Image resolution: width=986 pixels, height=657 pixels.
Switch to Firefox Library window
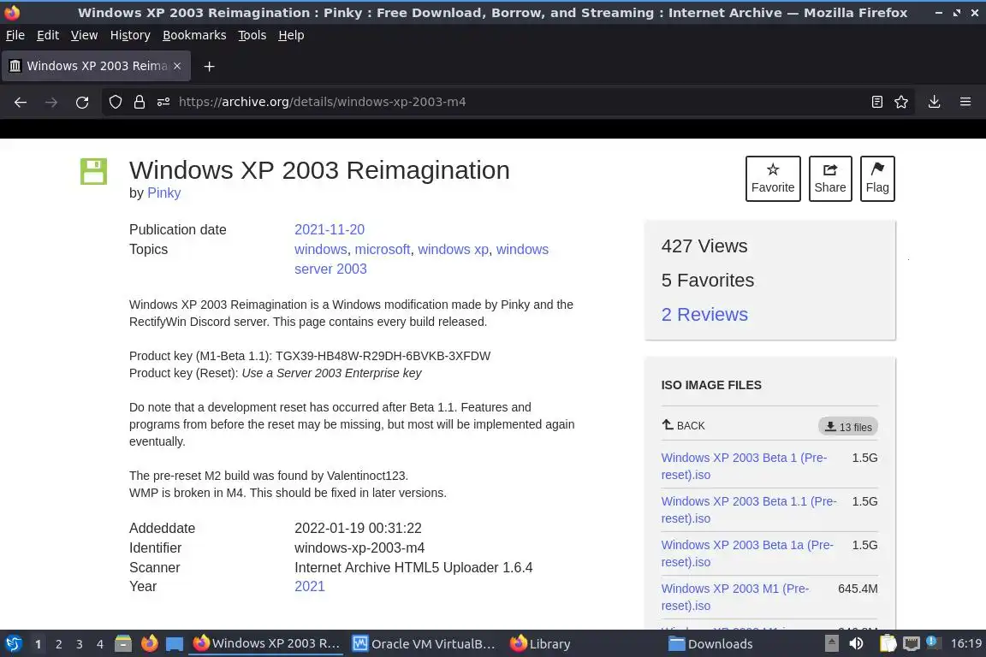541,644
